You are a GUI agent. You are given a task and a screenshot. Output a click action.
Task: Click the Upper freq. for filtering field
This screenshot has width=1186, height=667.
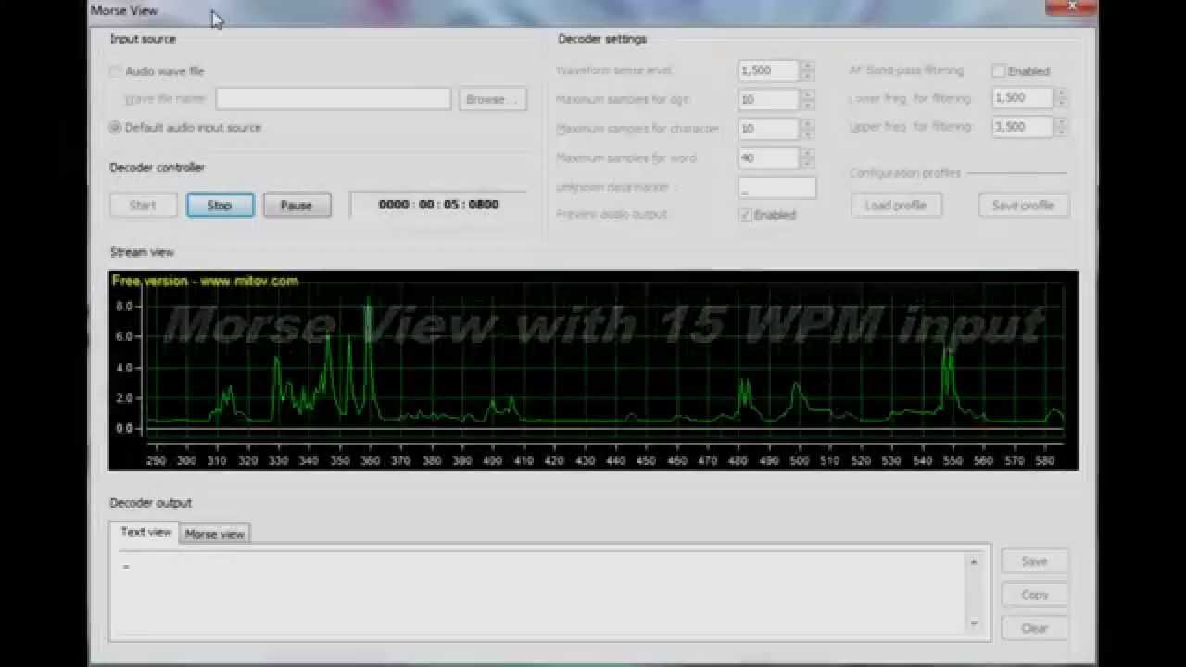click(1023, 127)
